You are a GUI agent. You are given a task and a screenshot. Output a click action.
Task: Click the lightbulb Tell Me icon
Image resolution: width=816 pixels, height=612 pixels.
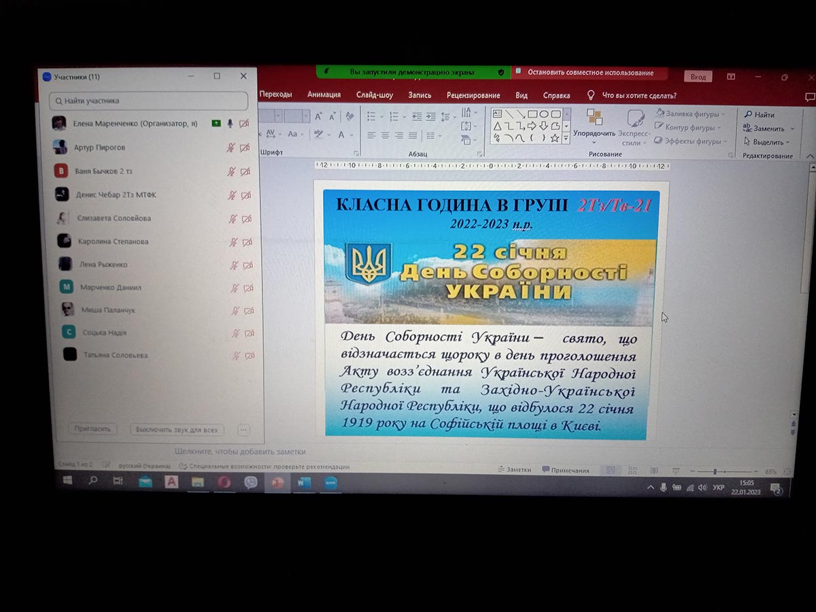click(591, 95)
